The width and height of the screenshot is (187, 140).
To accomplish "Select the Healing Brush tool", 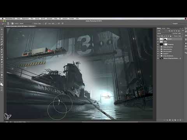I will (x=2, y=44).
